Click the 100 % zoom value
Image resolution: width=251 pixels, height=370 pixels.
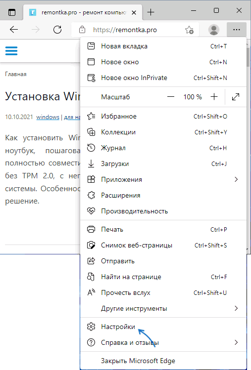point(193,97)
